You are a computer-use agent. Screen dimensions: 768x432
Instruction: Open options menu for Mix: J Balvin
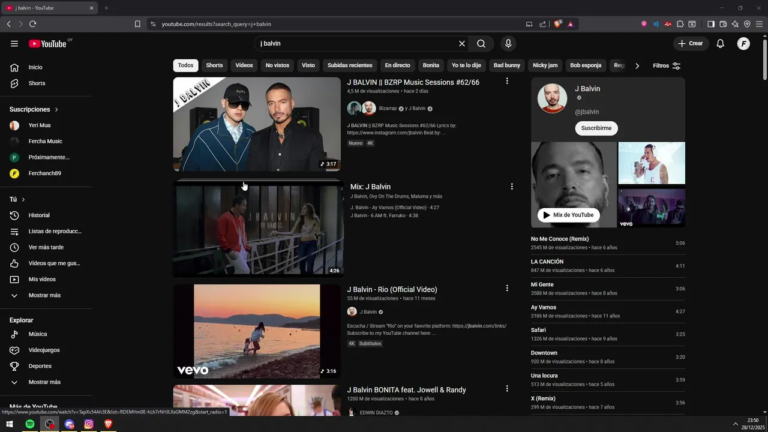[512, 187]
